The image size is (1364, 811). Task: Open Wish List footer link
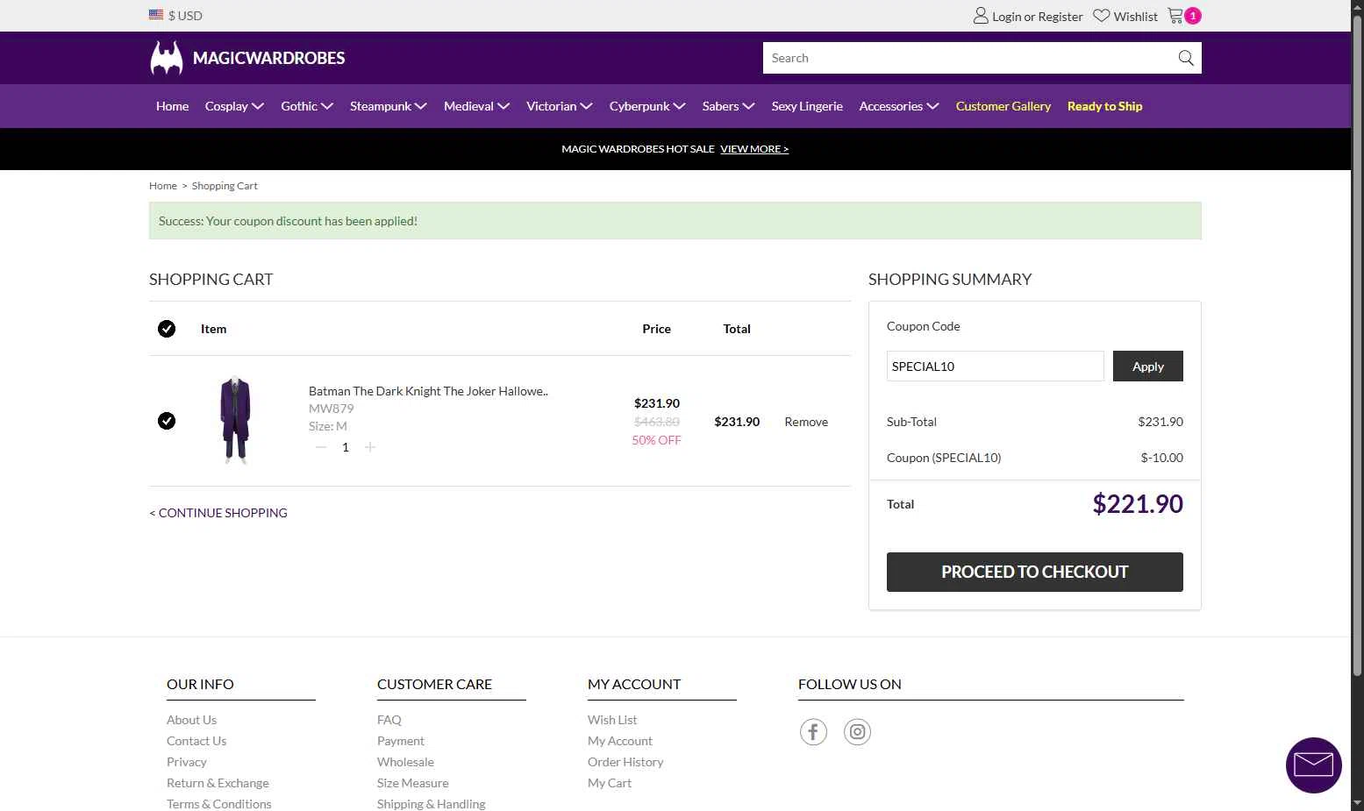click(612, 720)
